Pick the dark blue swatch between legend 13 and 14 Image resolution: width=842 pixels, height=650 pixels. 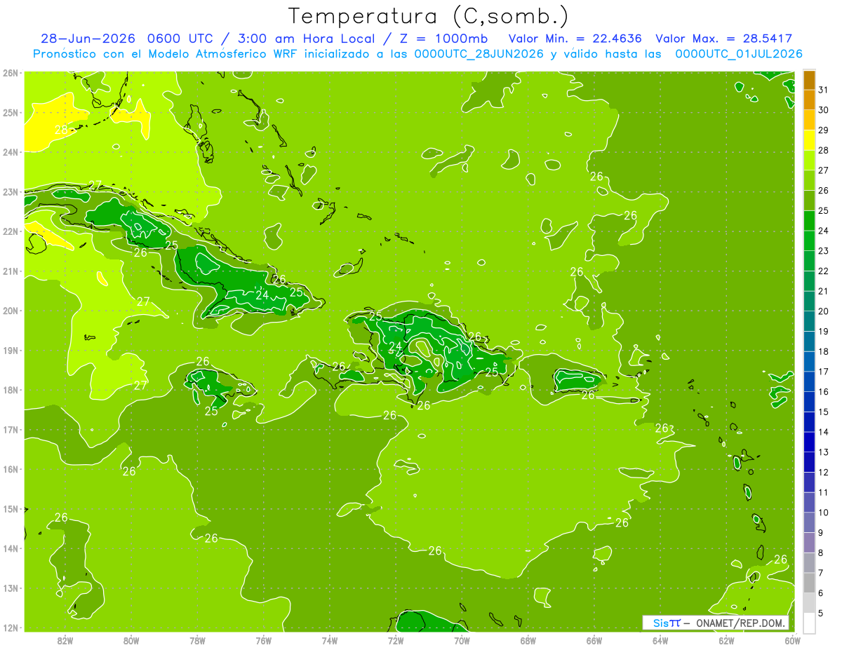click(809, 442)
